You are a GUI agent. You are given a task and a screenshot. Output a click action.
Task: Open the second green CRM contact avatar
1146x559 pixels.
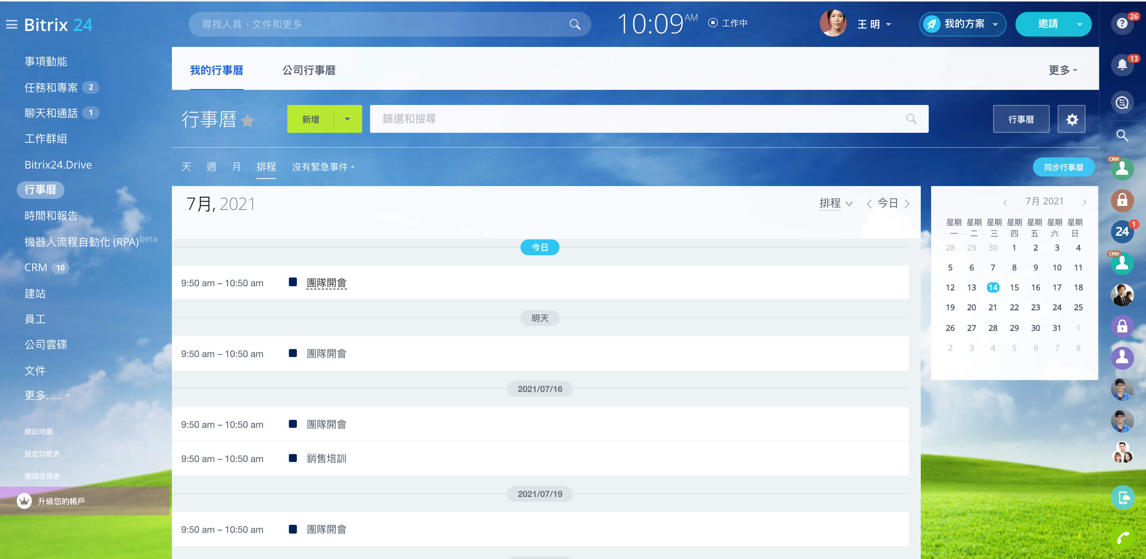click(1122, 263)
